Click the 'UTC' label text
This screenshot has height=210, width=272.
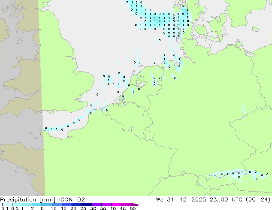tap(238, 200)
